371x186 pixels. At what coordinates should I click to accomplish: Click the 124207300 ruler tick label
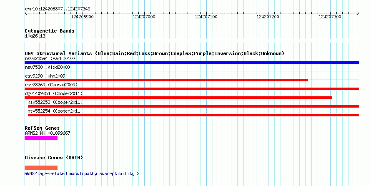click(330, 17)
